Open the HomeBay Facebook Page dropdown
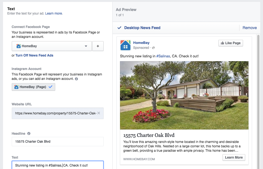The image size is (263, 169). tap(52, 46)
